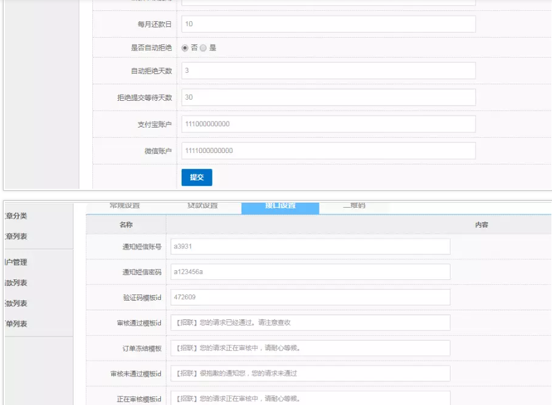Select the 否 radio for 是否自动拒绝
The image size is (552, 405).
tap(185, 48)
